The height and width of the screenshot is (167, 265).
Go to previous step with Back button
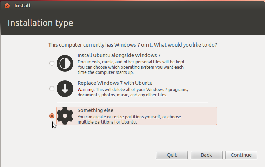(206, 155)
